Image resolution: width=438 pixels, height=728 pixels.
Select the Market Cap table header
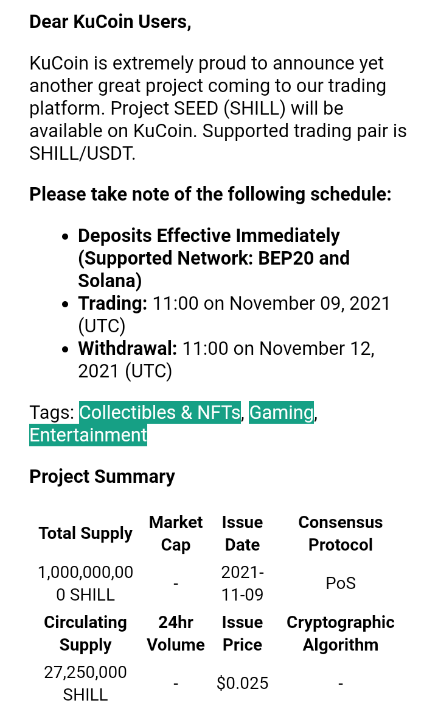tap(175, 534)
